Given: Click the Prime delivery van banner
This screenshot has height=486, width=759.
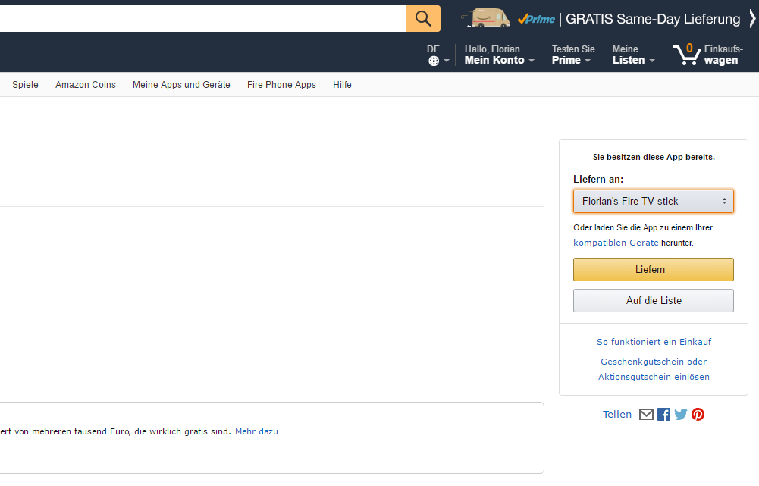Looking at the screenshot, I should pyautogui.click(x=601, y=19).
